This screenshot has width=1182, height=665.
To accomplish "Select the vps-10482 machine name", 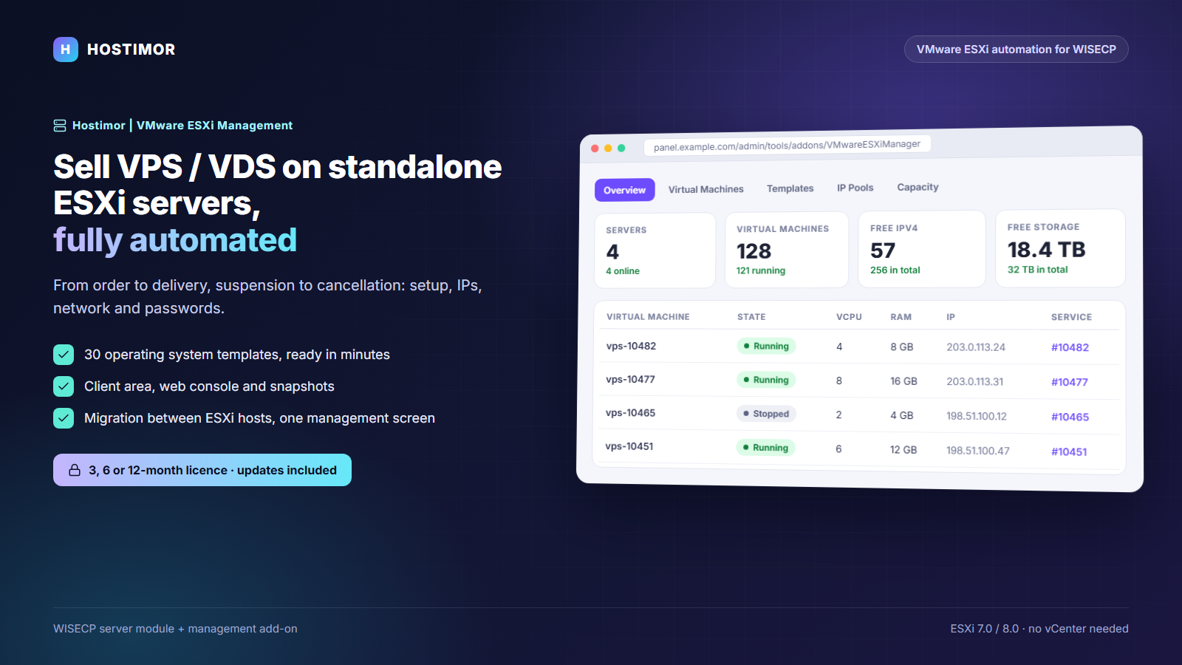I will tap(631, 346).
